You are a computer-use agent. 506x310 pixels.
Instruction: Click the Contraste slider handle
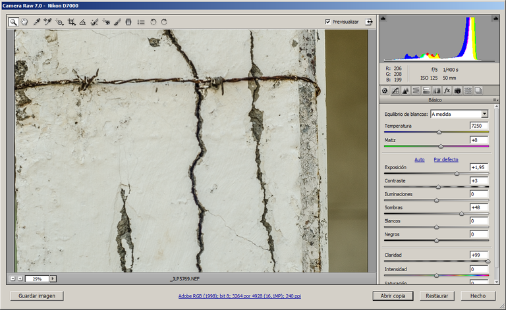click(x=438, y=187)
